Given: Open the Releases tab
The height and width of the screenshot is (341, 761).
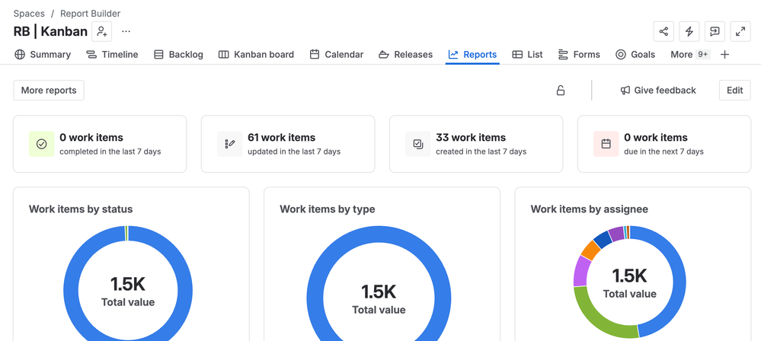Looking at the screenshot, I should (x=406, y=54).
